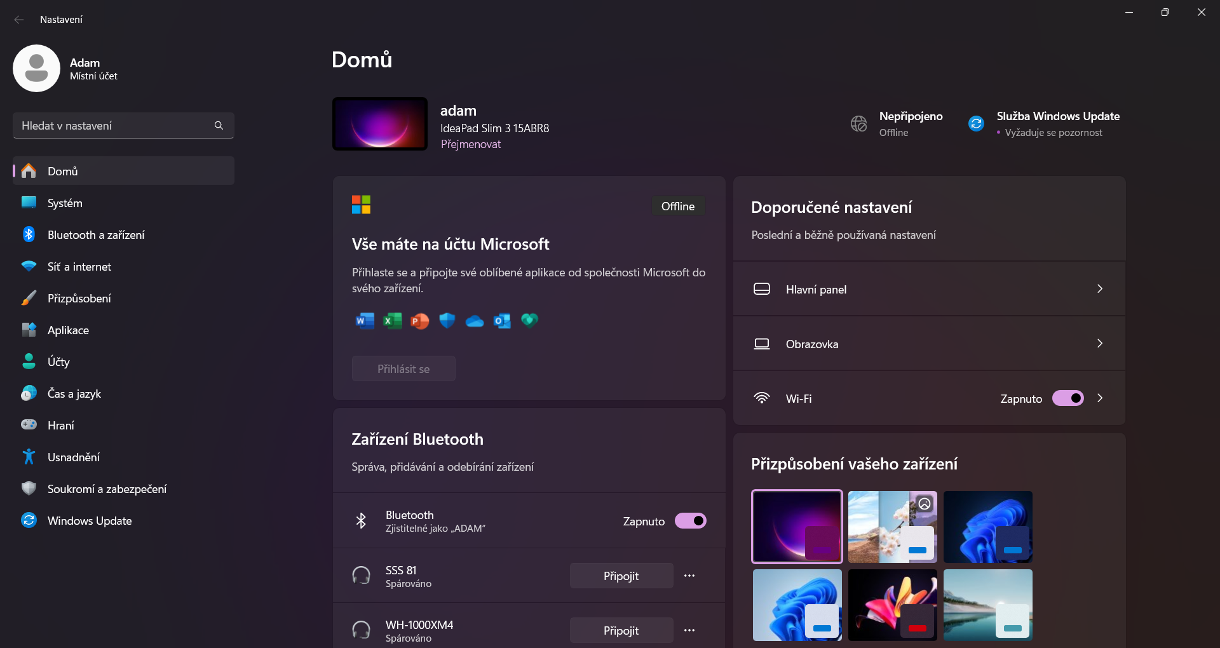
Task: Click the search magnifier icon
Action: click(219, 126)
